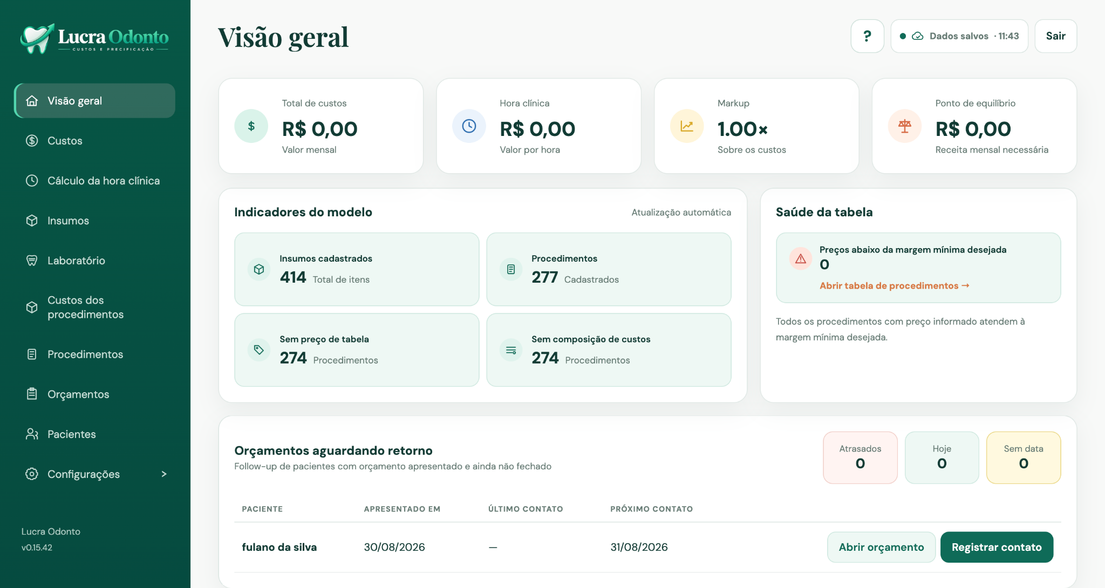The height and width of the screenshot is (588, 1105).
Task: Click the green dollar icon in Total de custos card
Action: coord(251,126)
